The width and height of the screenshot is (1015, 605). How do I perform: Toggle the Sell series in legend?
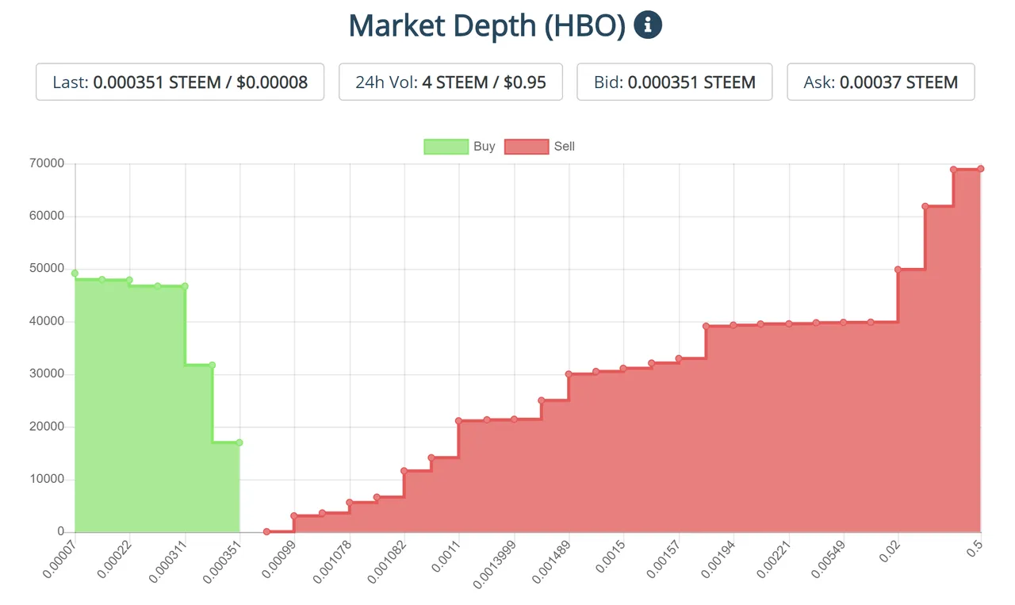(x=540, y=147)
